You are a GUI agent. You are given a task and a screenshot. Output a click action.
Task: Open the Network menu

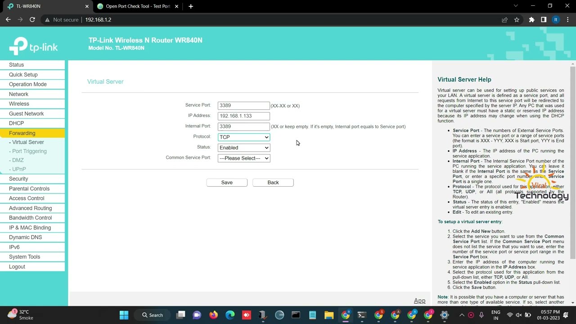32,94
